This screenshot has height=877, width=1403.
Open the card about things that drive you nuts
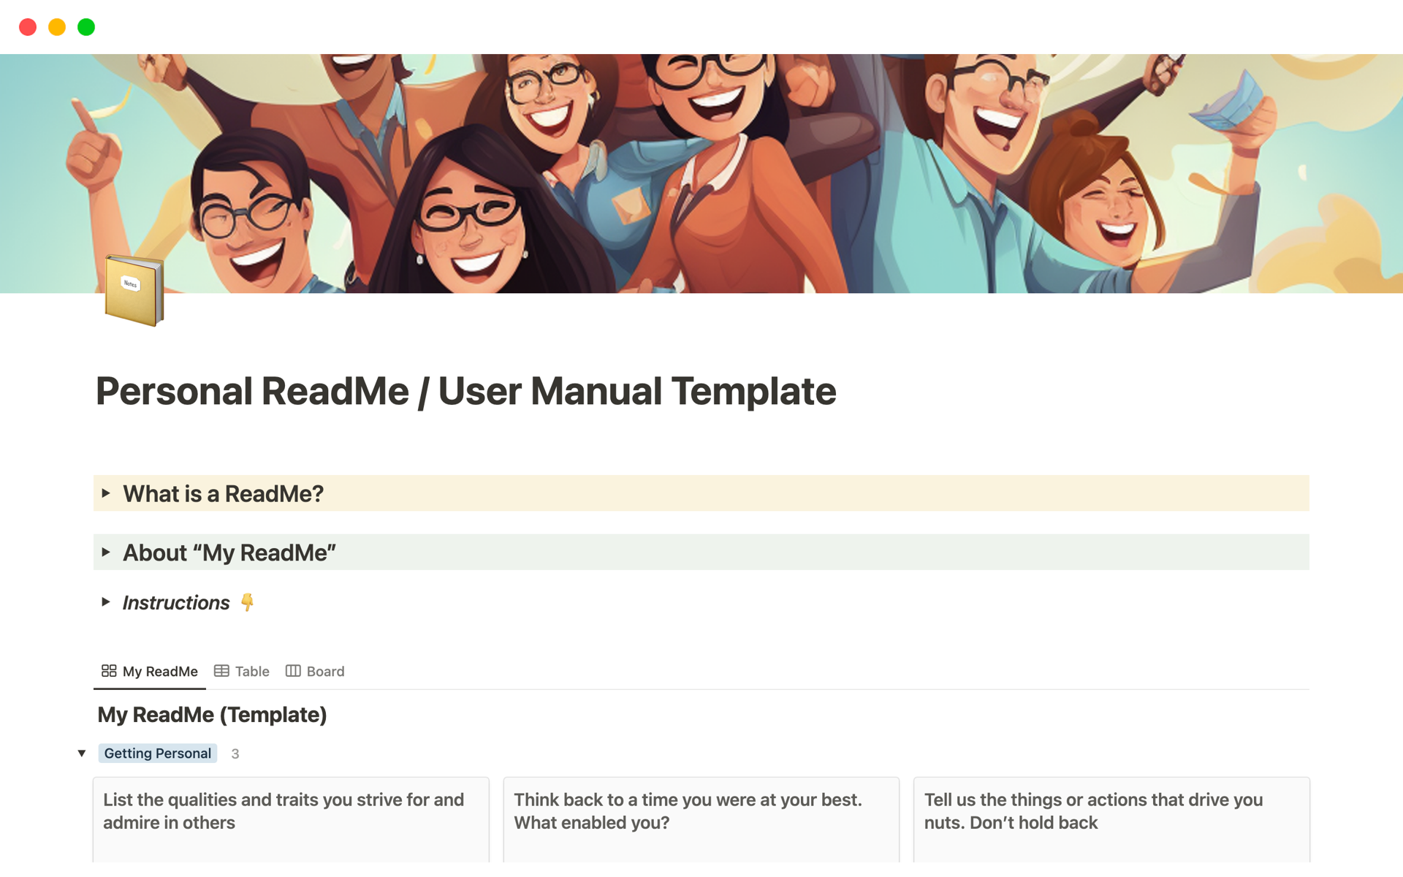point(1111,819)
